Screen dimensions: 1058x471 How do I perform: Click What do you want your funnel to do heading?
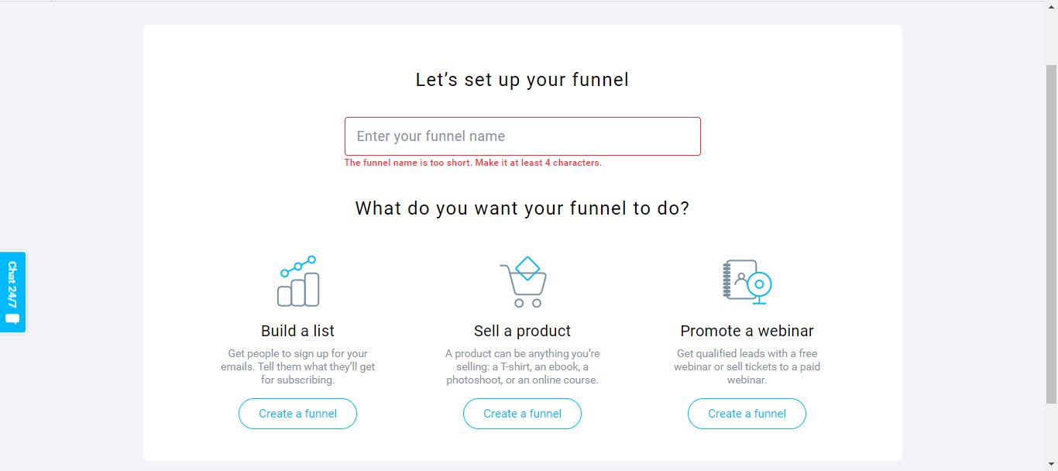522,208
